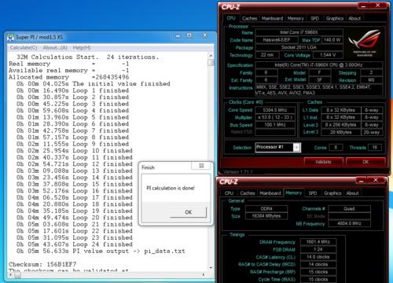Viewport: 393px width, 283px height.
Task: Click the Threads value 16
Action: 375,147
